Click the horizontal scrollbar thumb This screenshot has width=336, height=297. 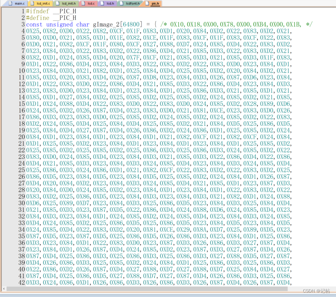click(x=147, y=289)
